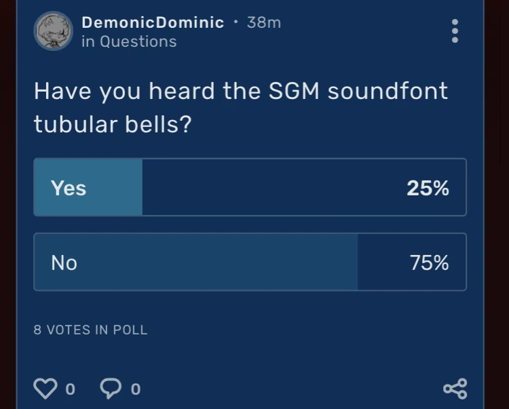The width and height of the screenshot is (509, 409).
Task: Click the 75% result on the No option
Action: coord(429,262)
